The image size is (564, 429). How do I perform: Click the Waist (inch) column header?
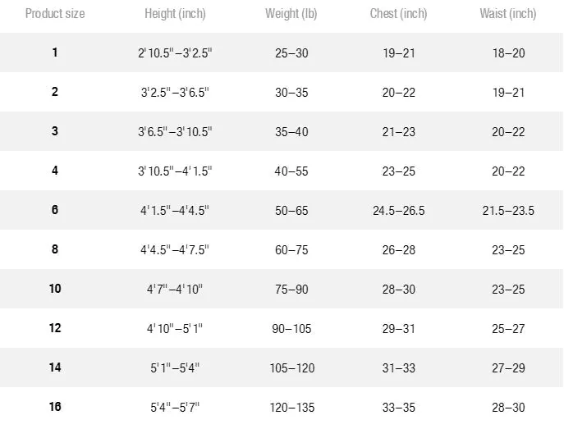coord(508,14)
